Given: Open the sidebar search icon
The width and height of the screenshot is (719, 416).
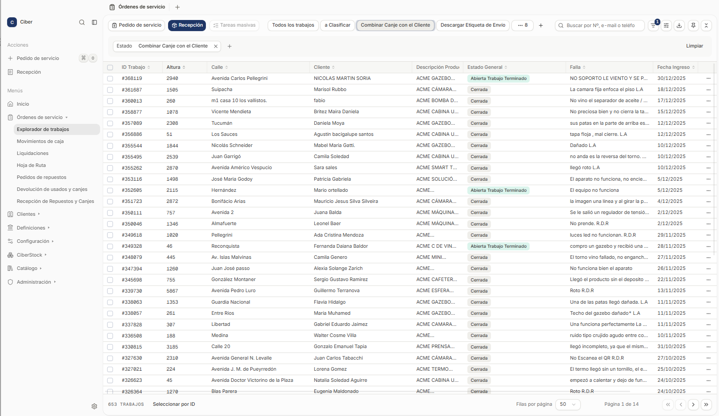Looking at the screenshot, I should pos(82,22).
